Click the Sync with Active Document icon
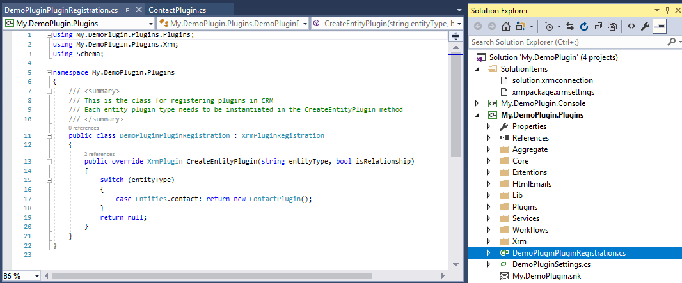Screen dimensions: 682x283 point(571,26)
